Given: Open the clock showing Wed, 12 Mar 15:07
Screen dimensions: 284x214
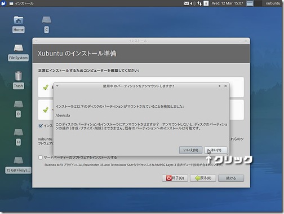Looking at the screenshot, I should point(227,3).
